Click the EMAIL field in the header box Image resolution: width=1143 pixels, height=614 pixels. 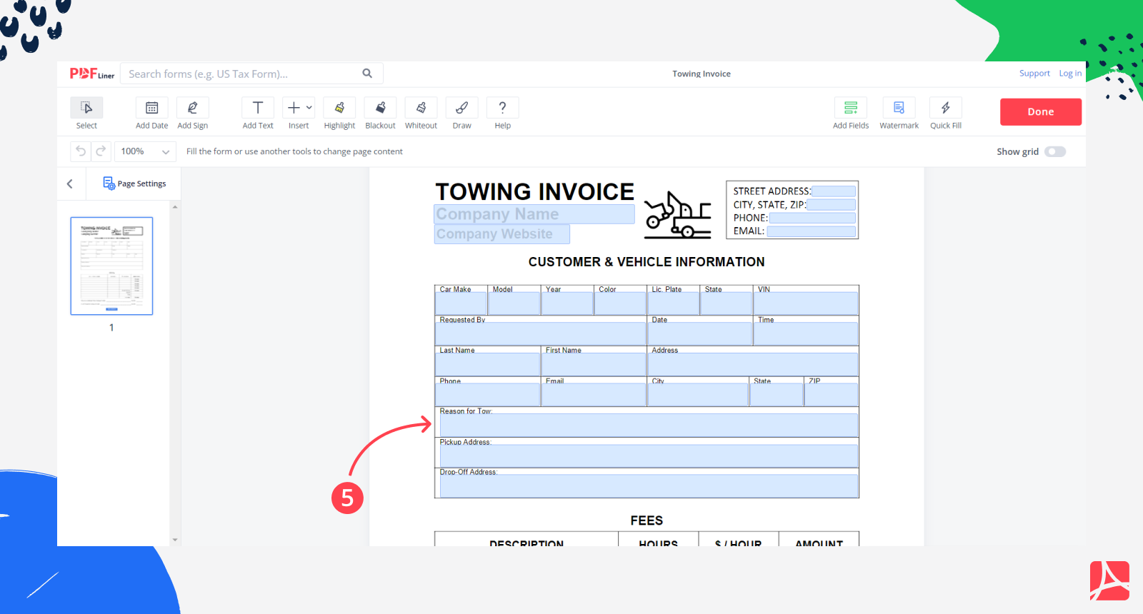coord(812,231)
